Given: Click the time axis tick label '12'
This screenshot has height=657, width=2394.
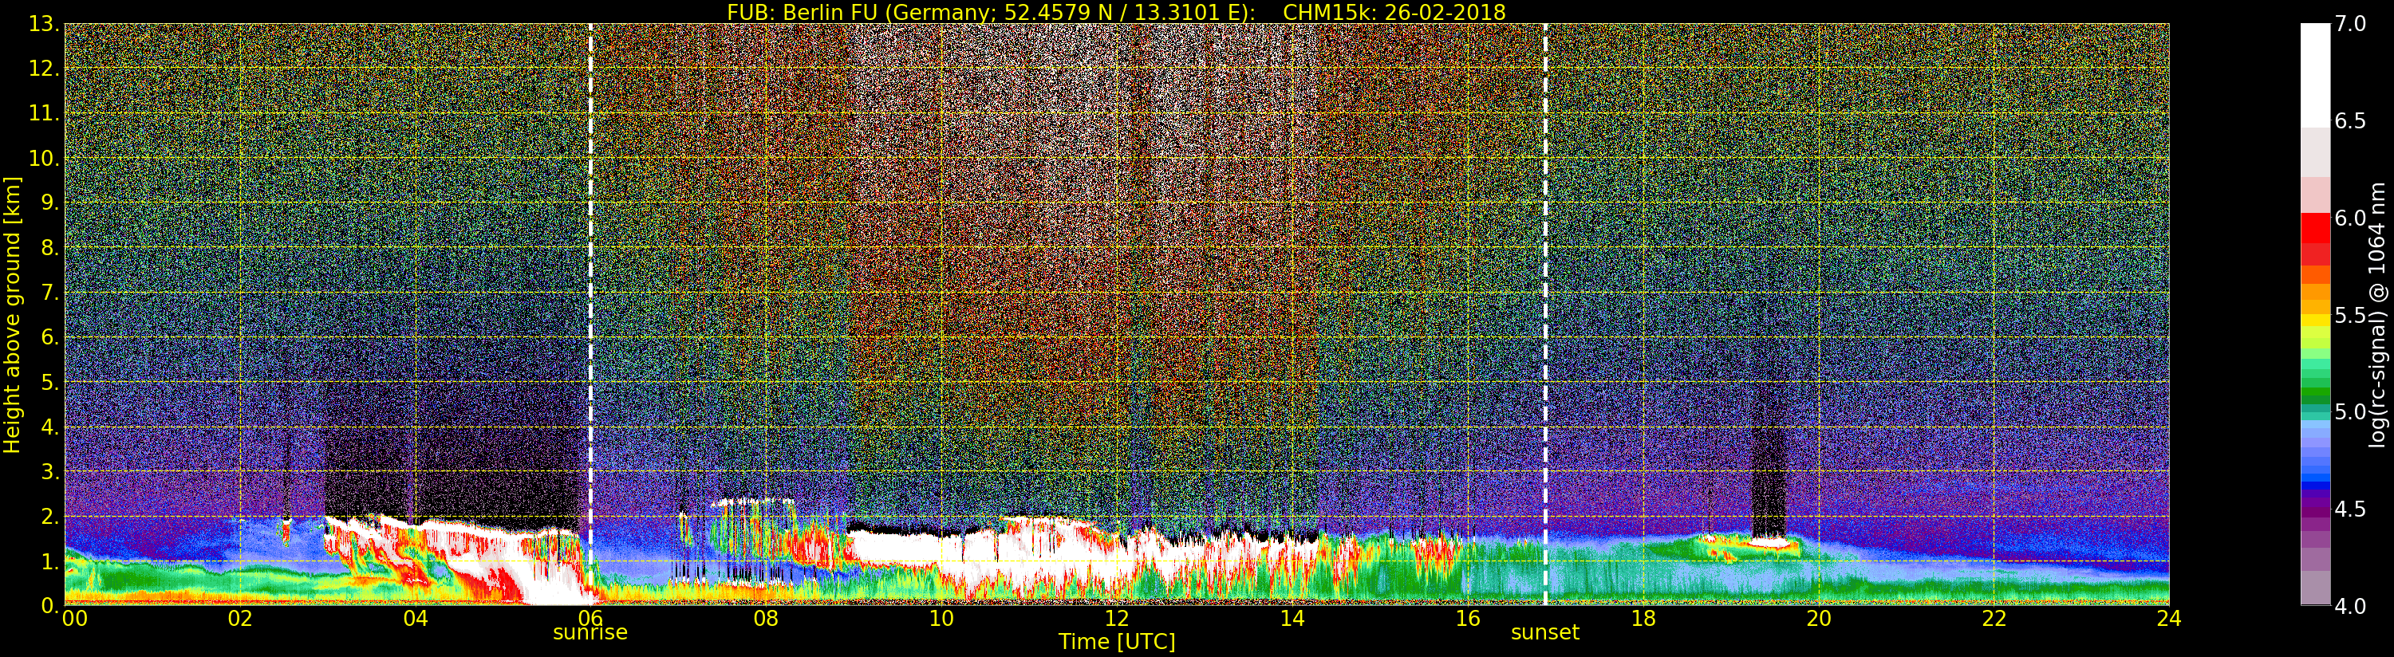Looking at the screenshot, I should [x=1117, y=619].
